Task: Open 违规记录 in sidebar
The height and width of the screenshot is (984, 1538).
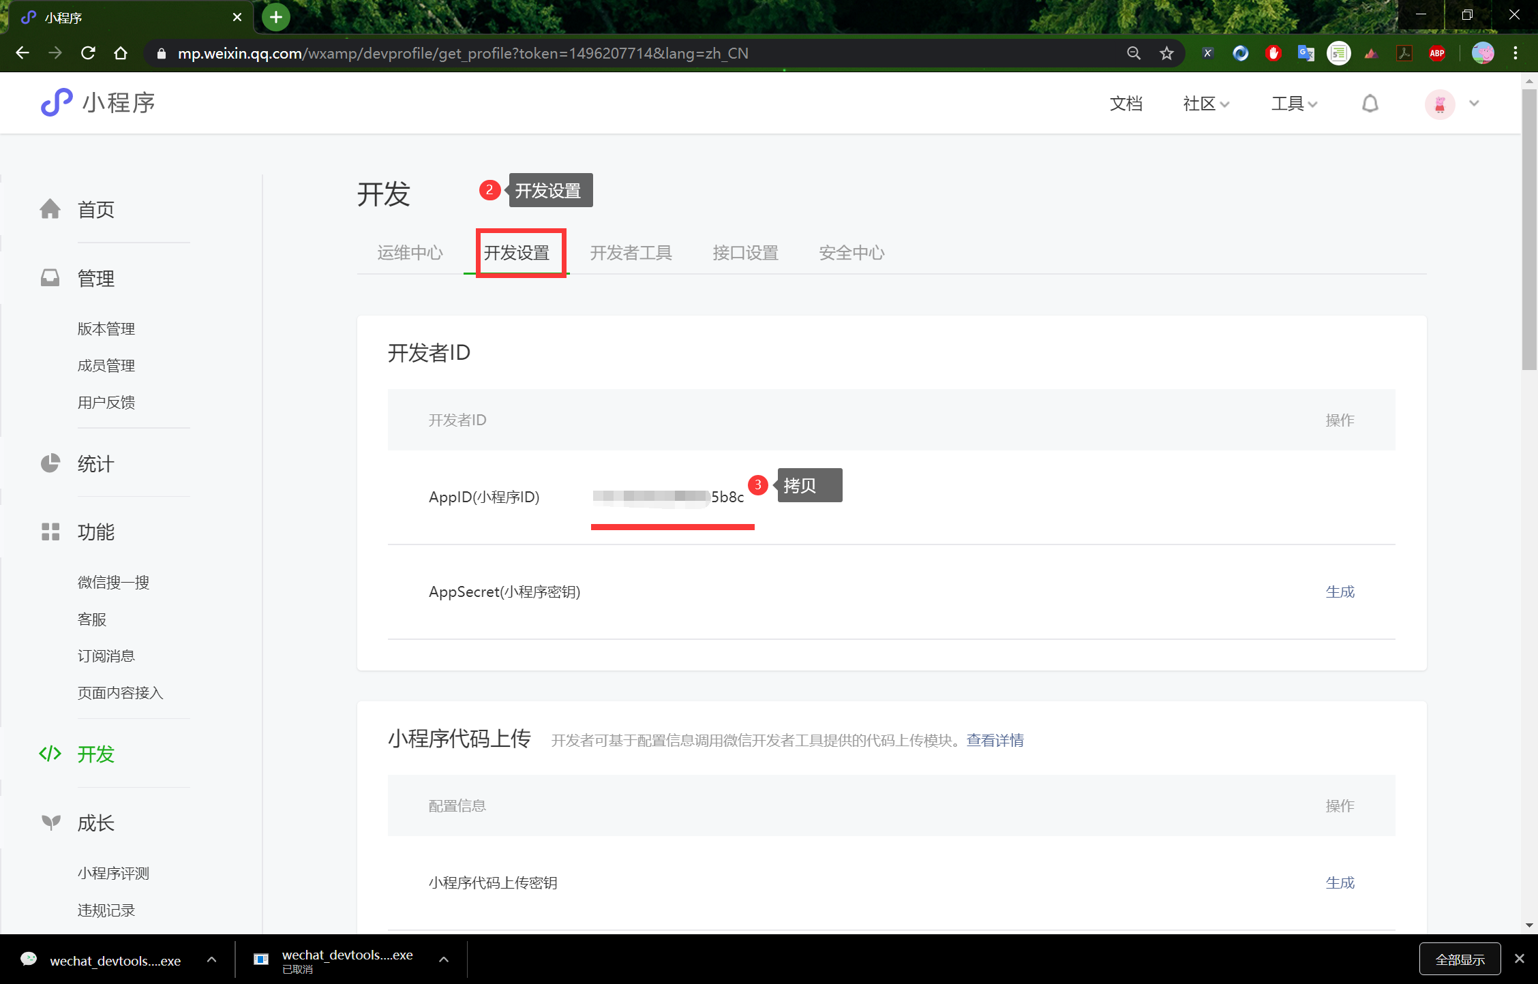Action: 106,910
